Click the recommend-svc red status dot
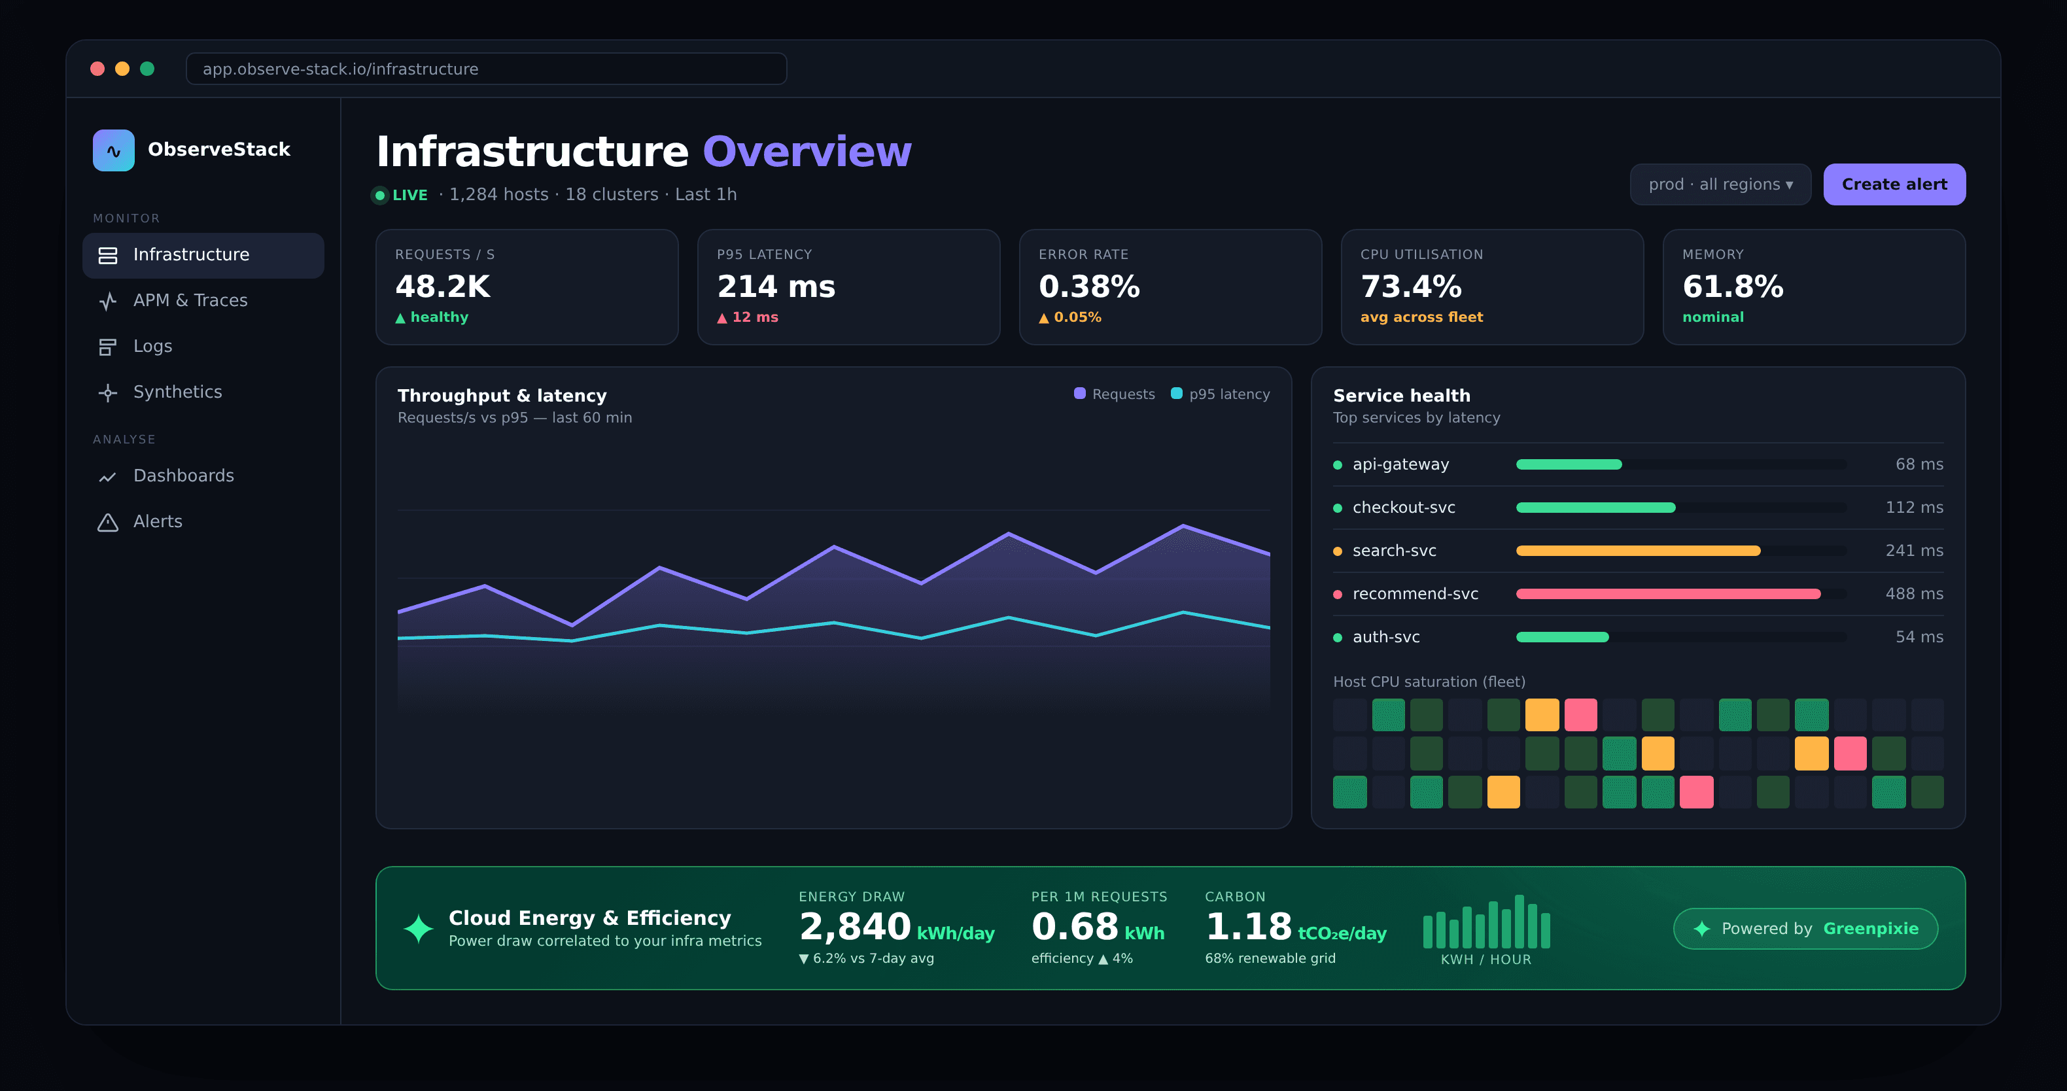This screenshot has width=2067, height=1091. click(1338, 595)
